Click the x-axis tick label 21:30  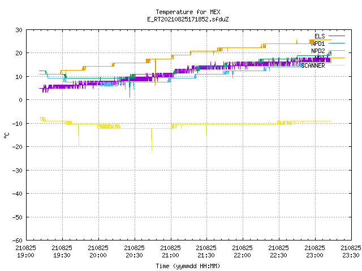point(206,255)
